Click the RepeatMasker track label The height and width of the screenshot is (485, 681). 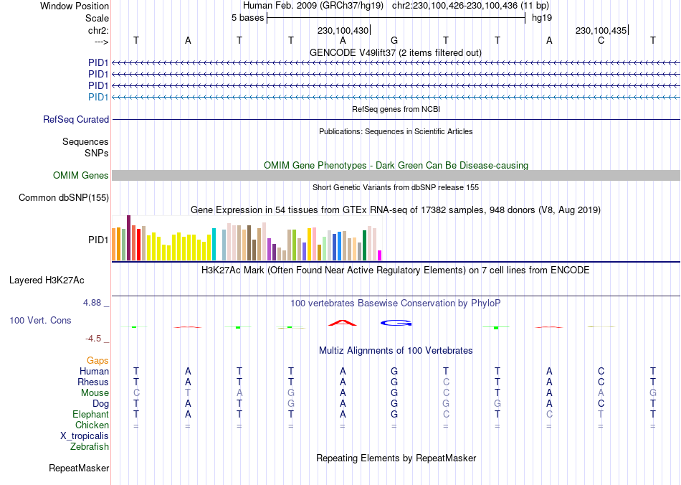pos(79,468)
